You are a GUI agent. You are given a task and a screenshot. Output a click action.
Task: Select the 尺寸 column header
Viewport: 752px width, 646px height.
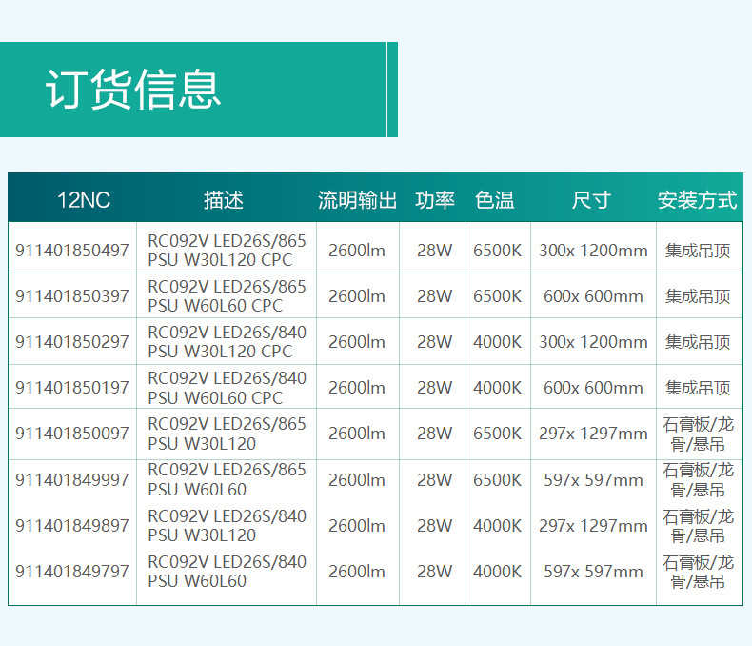[591, 200]
